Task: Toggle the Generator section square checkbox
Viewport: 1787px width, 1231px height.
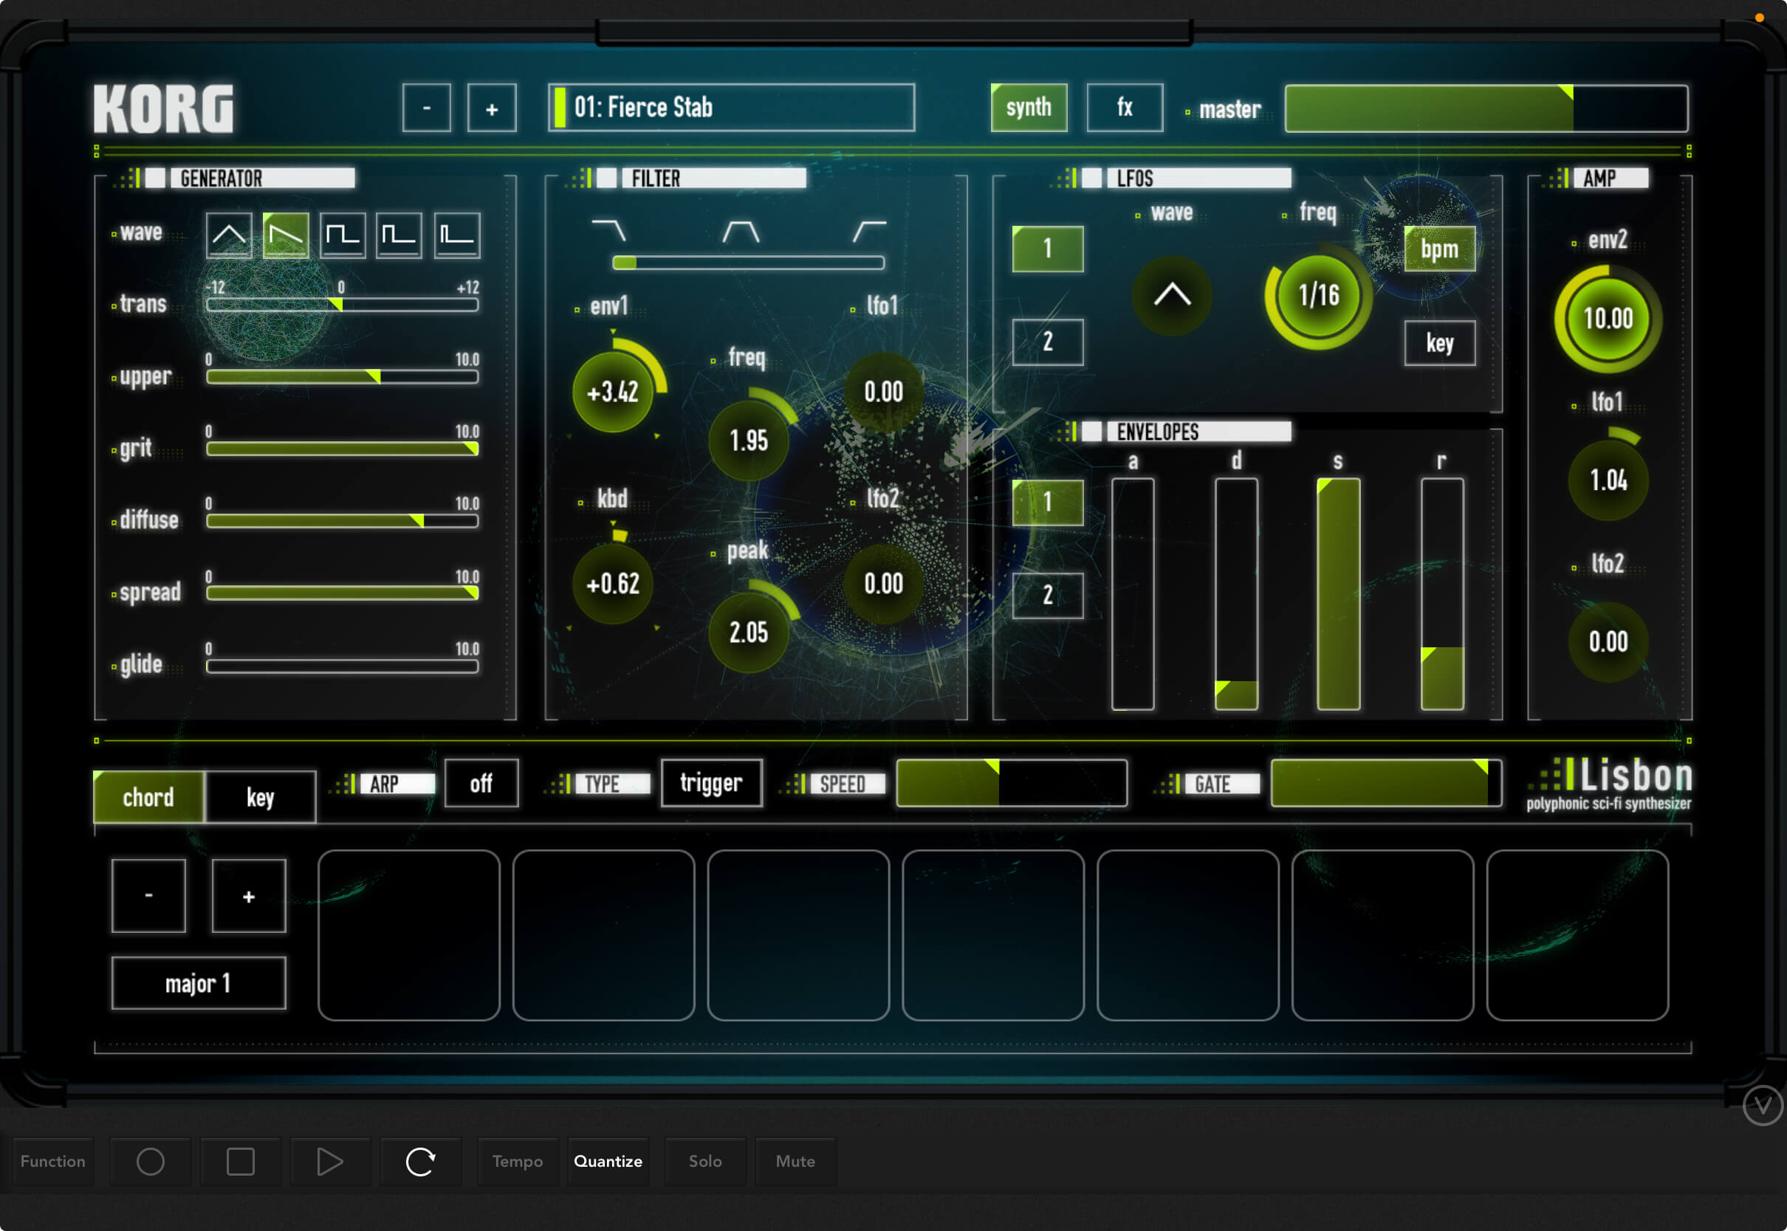Action: point(156,178)
